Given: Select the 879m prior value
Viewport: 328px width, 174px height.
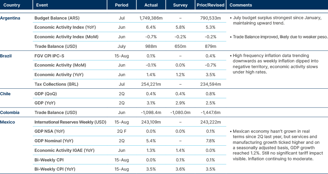Looking at the screenshot, I should click(x=211, y=46).
